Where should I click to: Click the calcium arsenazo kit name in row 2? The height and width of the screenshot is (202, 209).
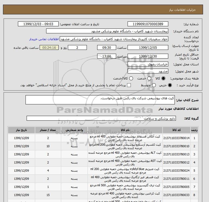point(125,146)
